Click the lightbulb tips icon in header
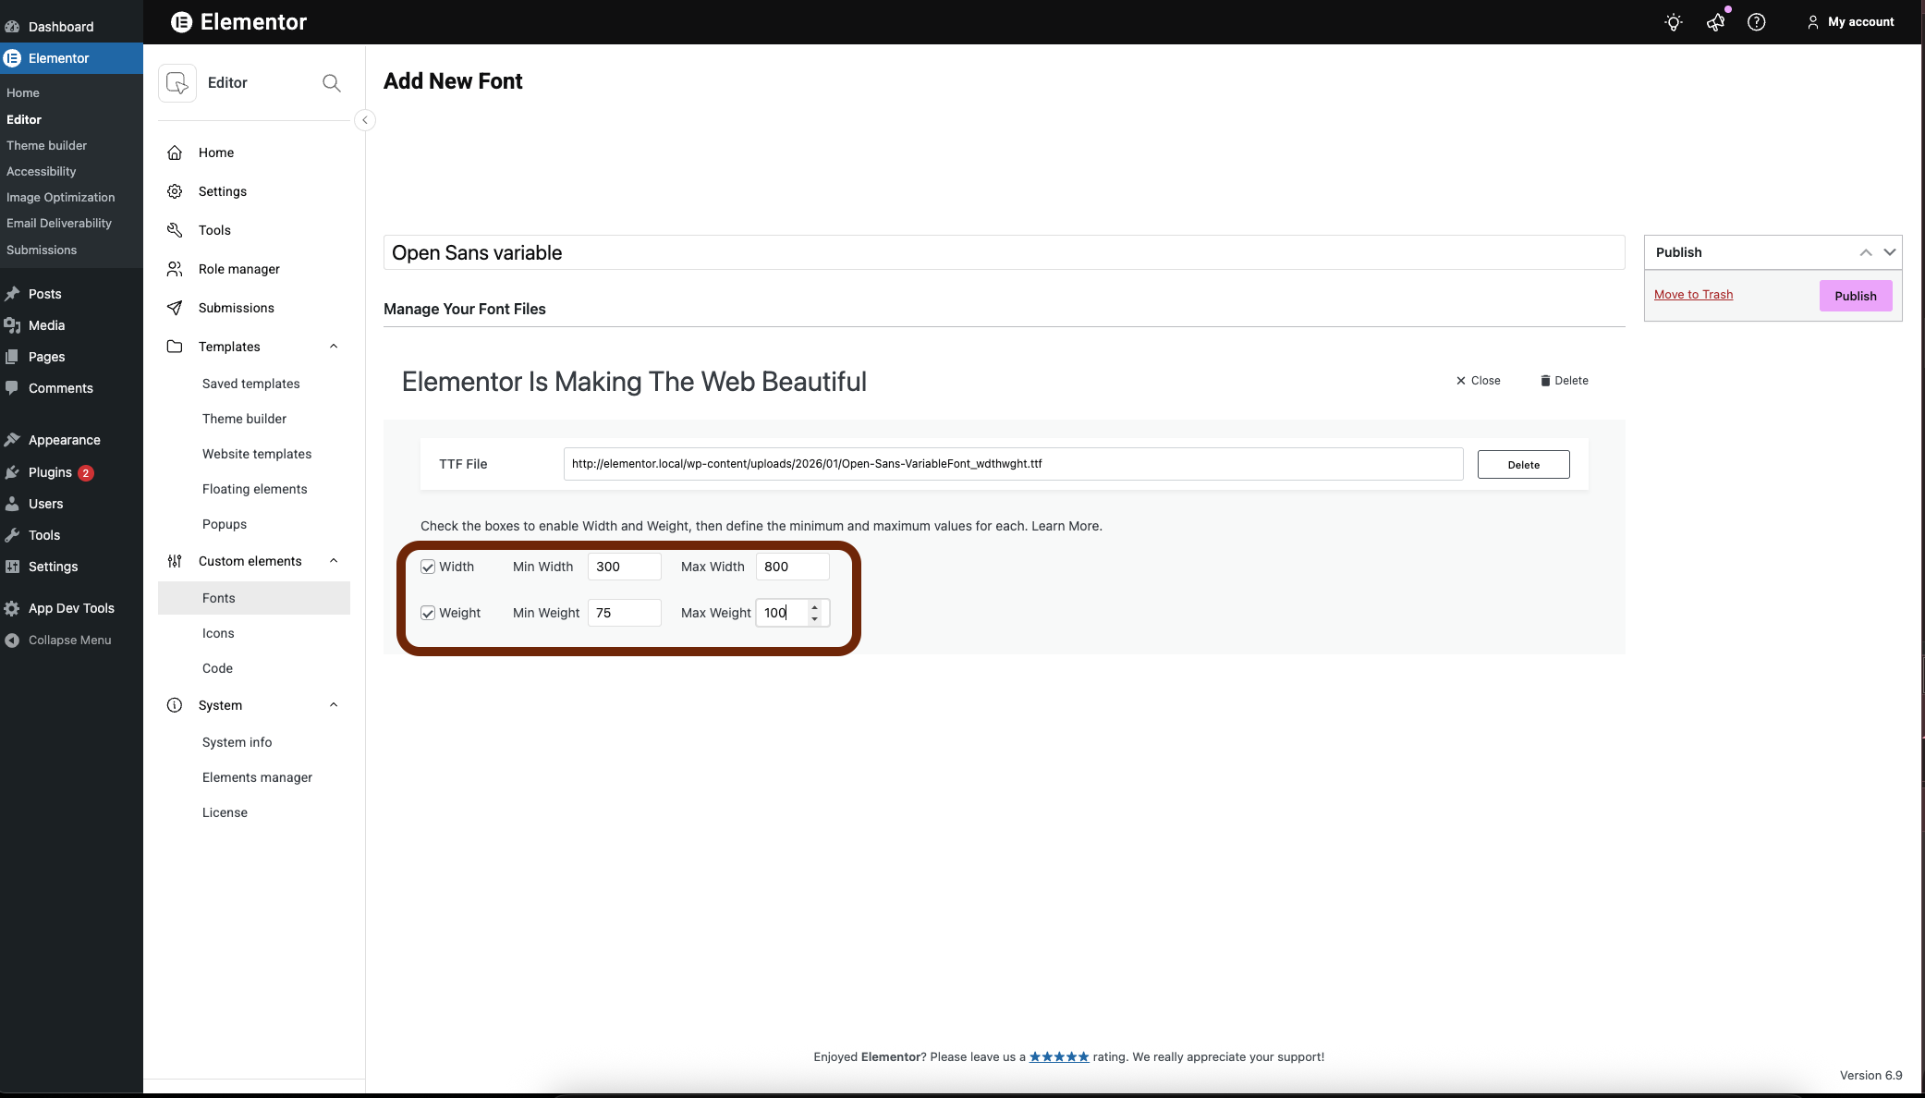This screenshot has width=1925, height=1098. [1673, 22]
